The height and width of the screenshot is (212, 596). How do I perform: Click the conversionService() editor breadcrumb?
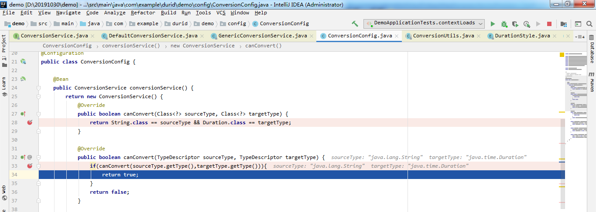[x=131, y=46]
